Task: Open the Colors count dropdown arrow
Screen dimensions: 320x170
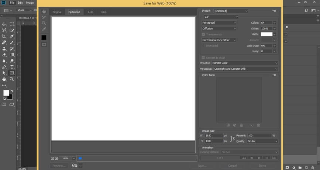Action: 275,22
